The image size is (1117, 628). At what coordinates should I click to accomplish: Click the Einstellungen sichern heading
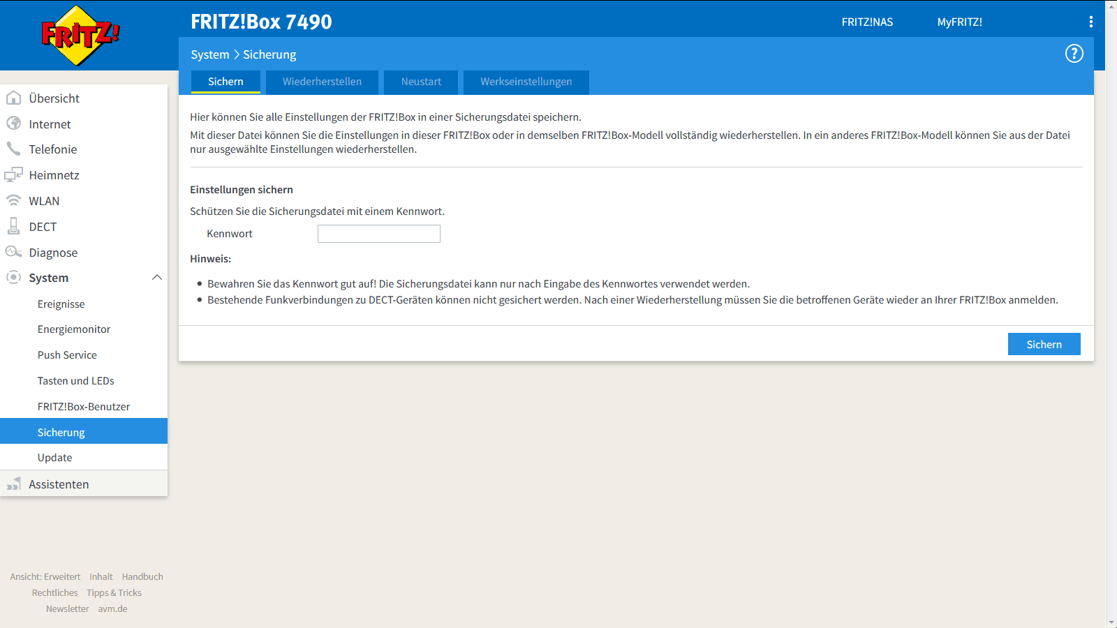242,190
